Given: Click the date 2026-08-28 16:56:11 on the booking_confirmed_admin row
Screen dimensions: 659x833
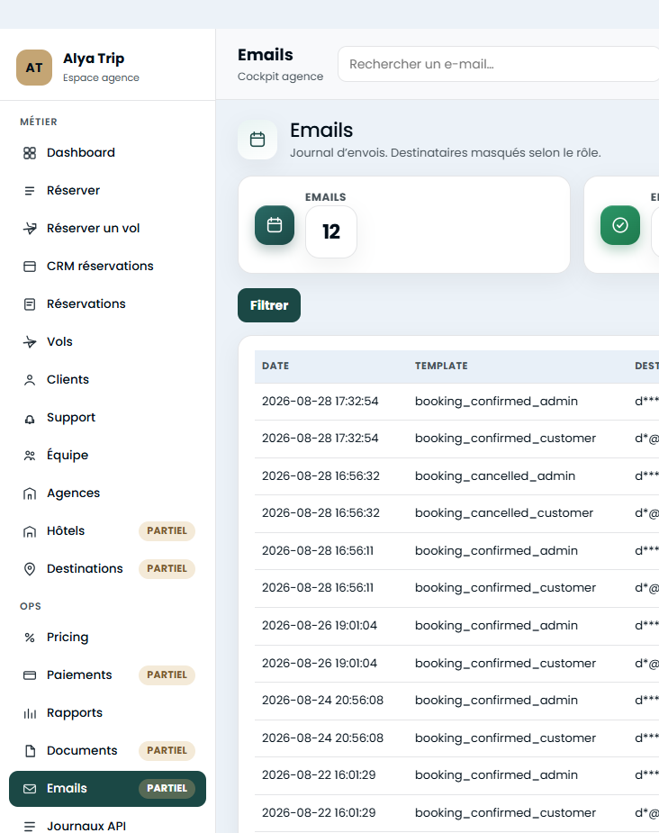Looking at the screenshot, I should click(x=318, y=551).
